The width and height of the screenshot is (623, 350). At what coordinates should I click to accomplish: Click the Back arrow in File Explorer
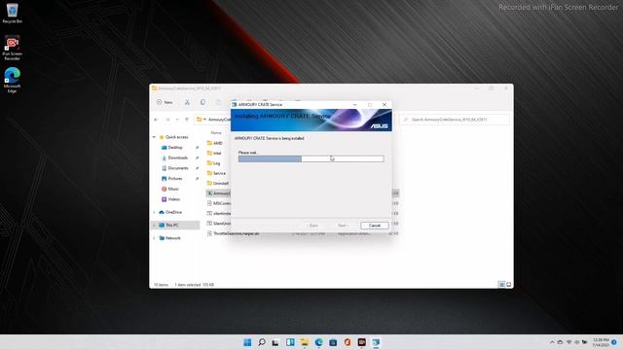point(156,120)
